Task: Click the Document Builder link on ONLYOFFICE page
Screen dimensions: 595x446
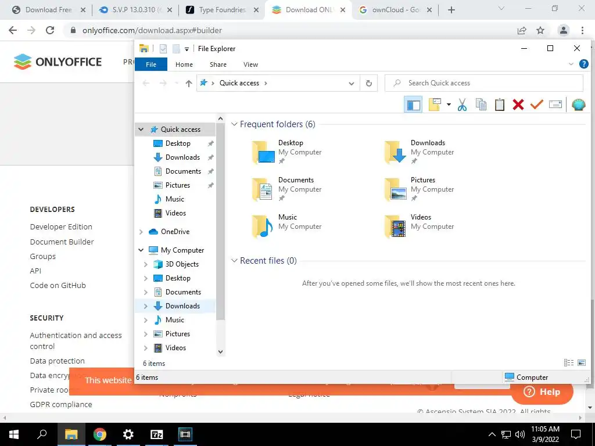Action: (62, 242)
